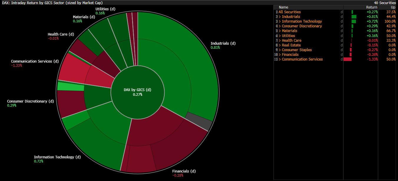Expand the Industrials row chevron in the table
Viewport: 398px width, 181px height.
(280, 17)
